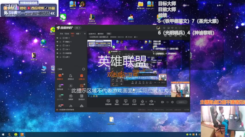Open the main menu hamburger icon
Image resolution: width=245 pixels, height=137 pixels.
(176, 28)
